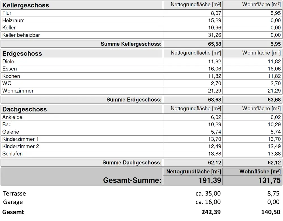Image resolution: width=283 pixels, height=221 pixels.
Task: Select Flur's Wohnfläche value 5,95
Action: click(275, 13)
